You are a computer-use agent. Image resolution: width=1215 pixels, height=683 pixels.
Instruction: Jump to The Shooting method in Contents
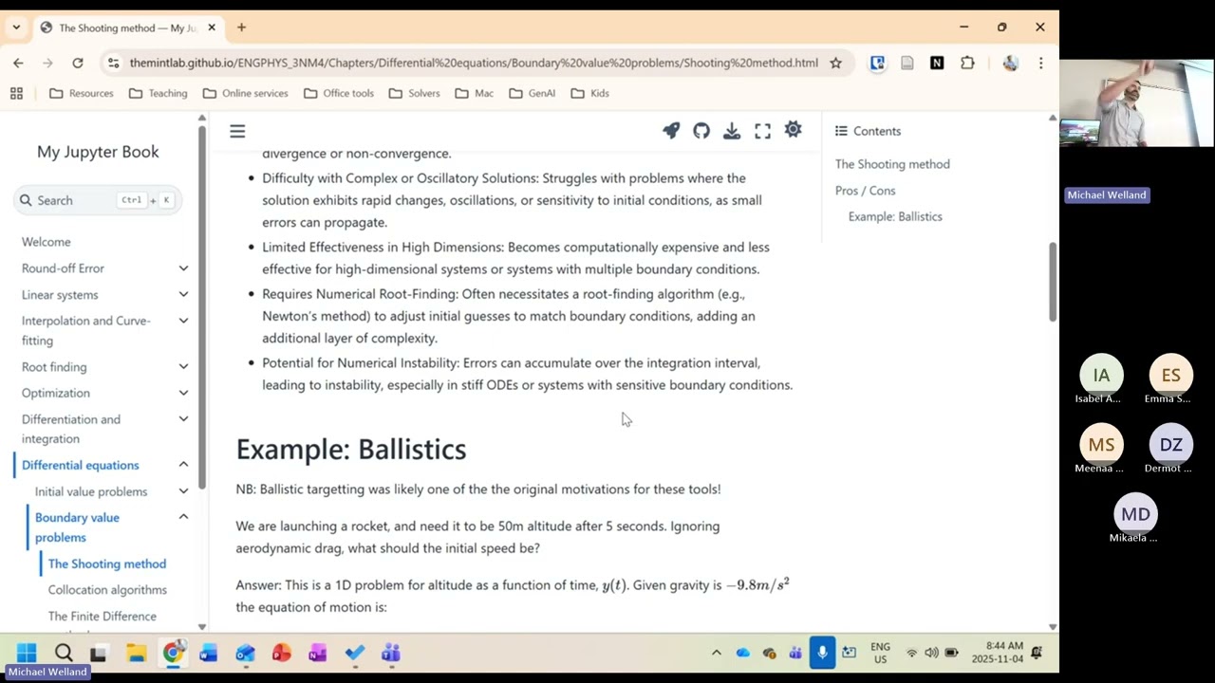(x=892, y=164)
